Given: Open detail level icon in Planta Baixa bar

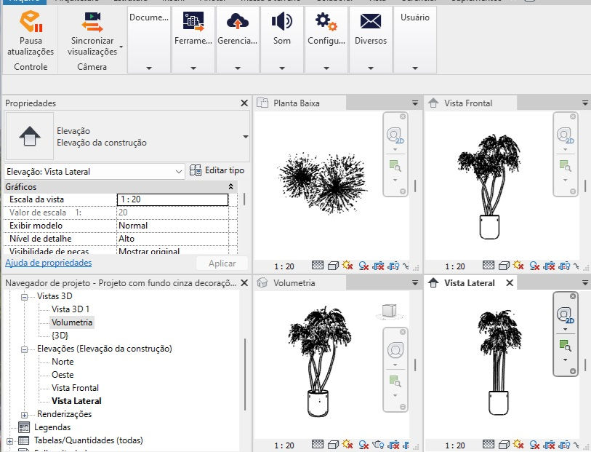Looking at the screenshot, I should [x=318, y=265].
